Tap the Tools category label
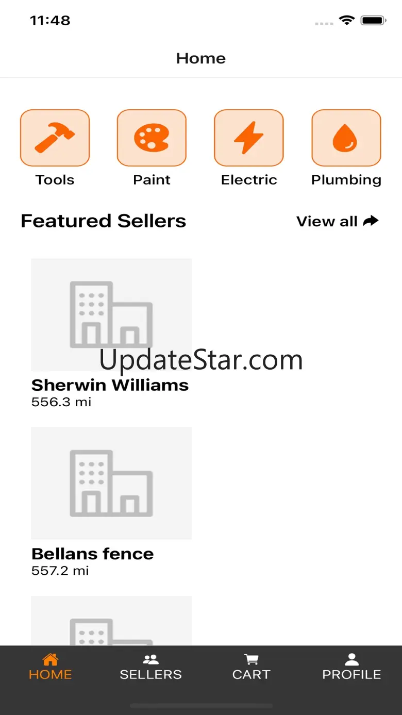 click(x=55, y=180)
